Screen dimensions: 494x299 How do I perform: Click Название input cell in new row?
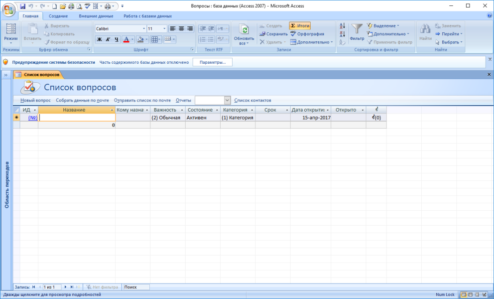(x=77, y=118)
